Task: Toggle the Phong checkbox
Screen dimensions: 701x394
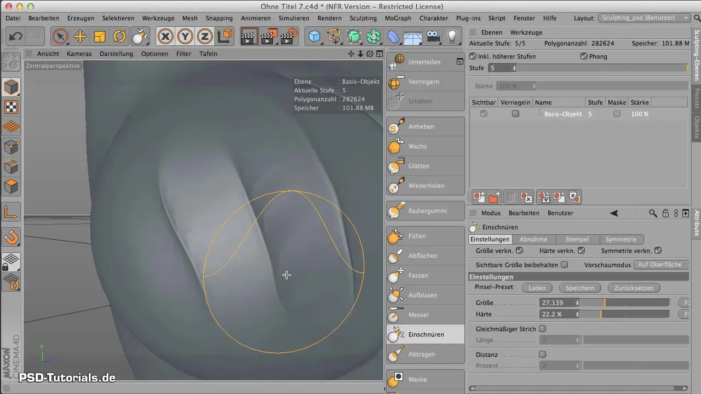Action: pos(584,56)
